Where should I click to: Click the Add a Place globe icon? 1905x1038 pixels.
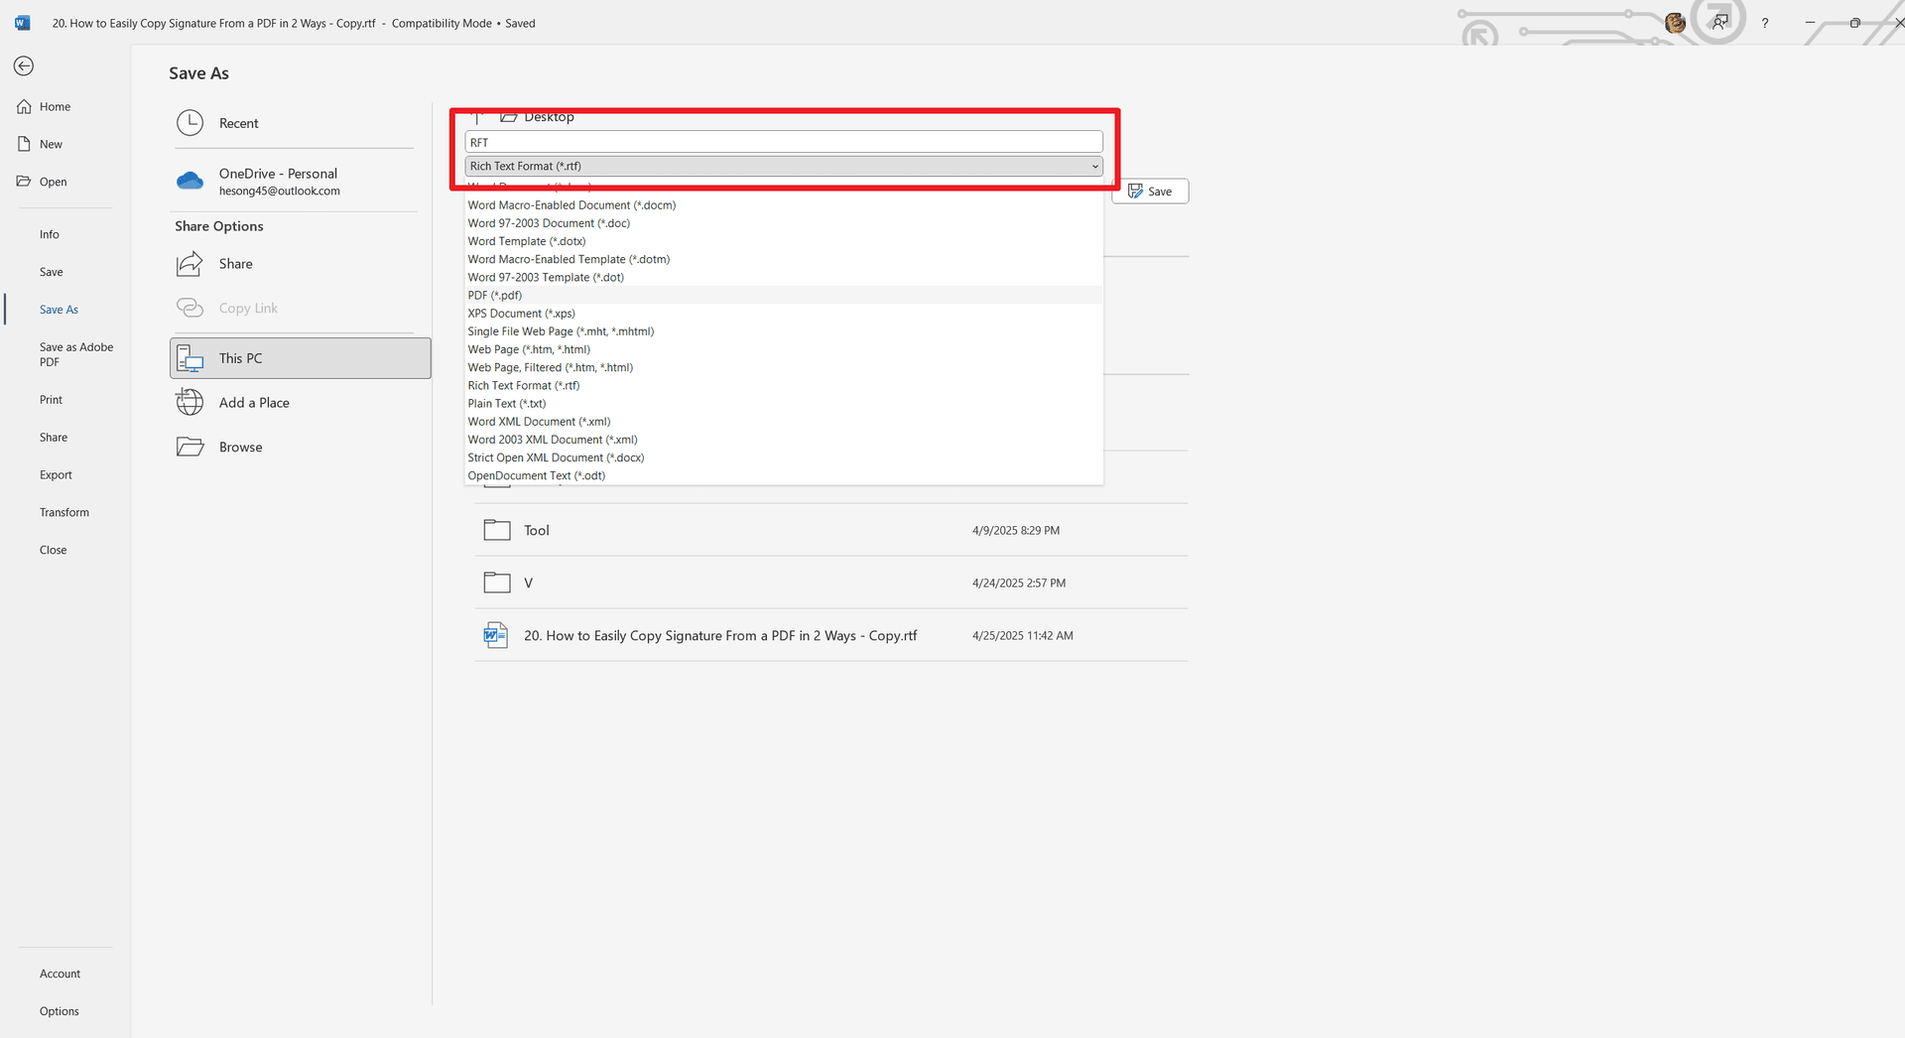(x=190, y=403)
